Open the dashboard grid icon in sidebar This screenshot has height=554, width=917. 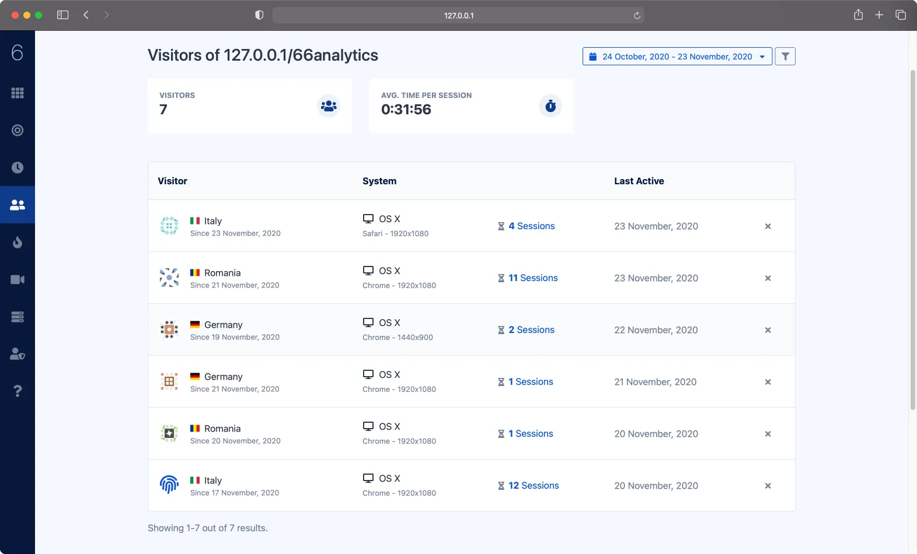tap(18, 93)
